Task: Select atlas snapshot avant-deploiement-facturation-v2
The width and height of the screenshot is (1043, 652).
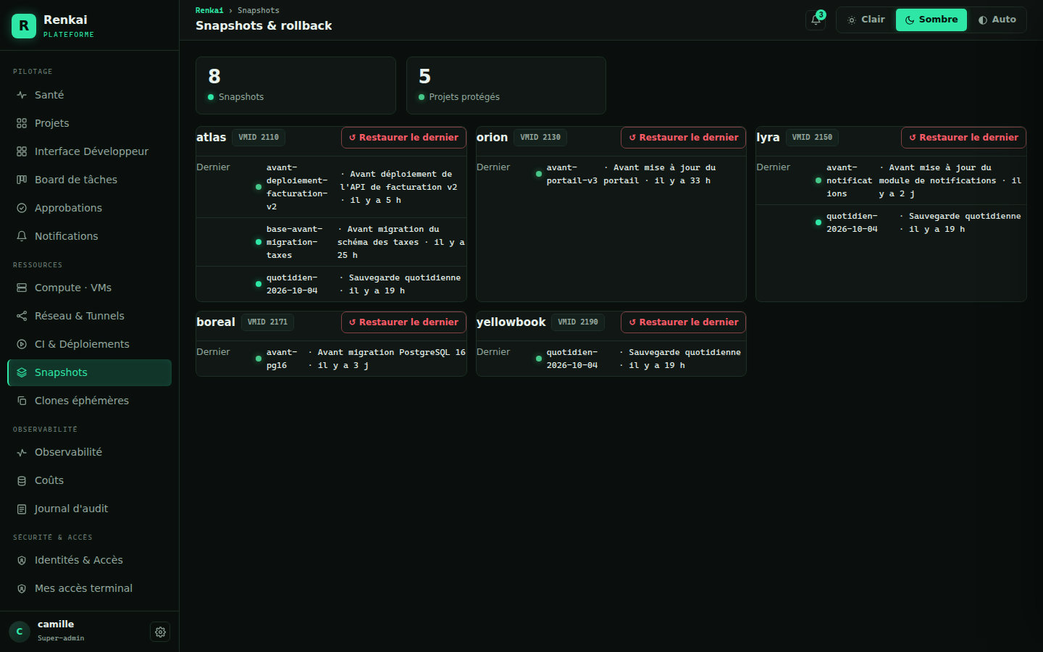Action: (x=331, y=187)
